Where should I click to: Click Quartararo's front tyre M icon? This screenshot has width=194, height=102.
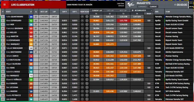tap(82, 17)
